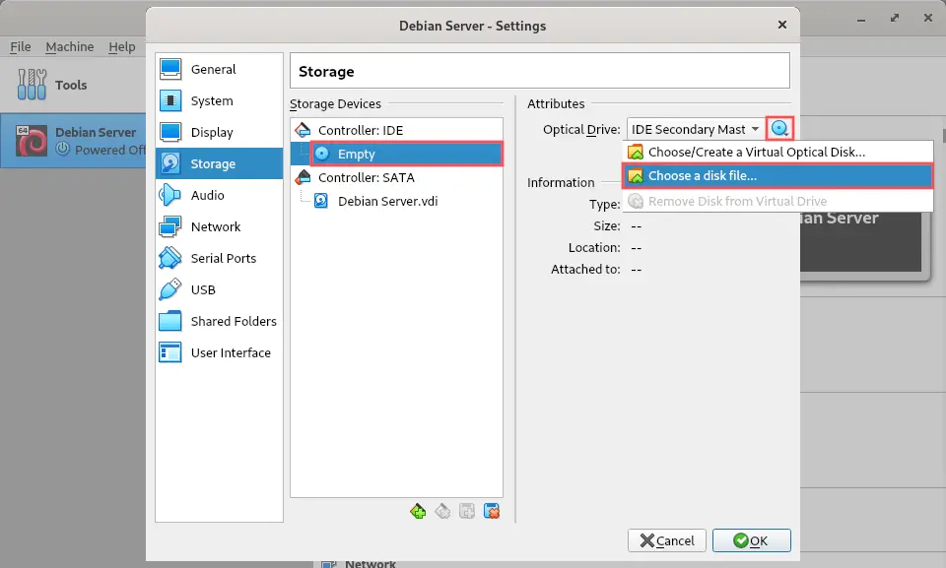Open the Serial Ports settings category

click(x=219, y=258)
